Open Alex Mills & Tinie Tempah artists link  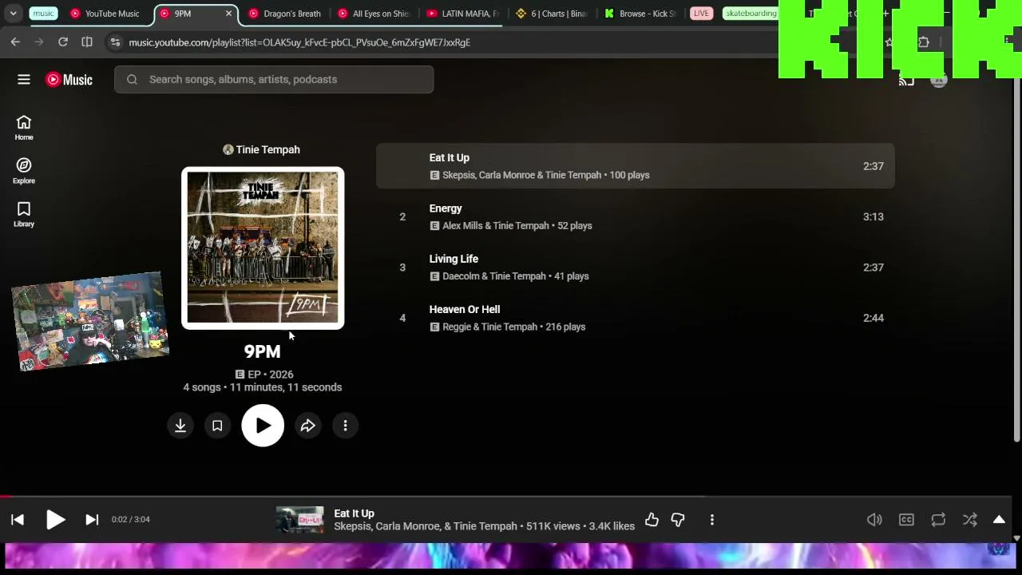496,226
